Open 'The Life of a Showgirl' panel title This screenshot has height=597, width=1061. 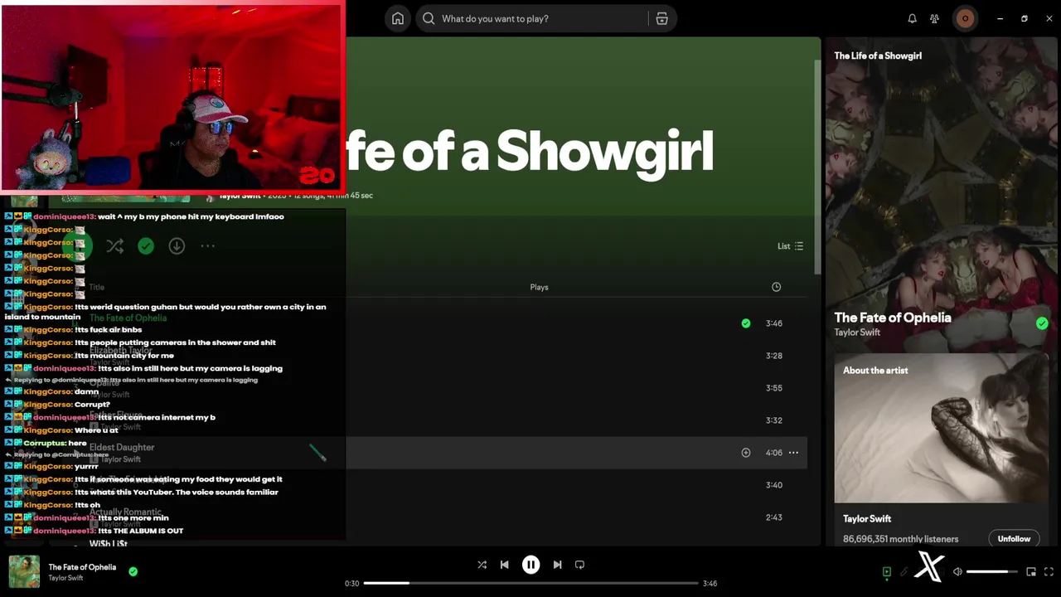[x=878, y=56]
